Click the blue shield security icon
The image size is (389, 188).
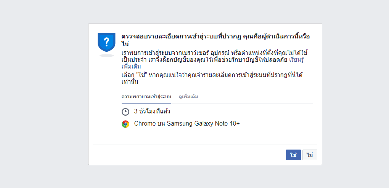(106, 42)
